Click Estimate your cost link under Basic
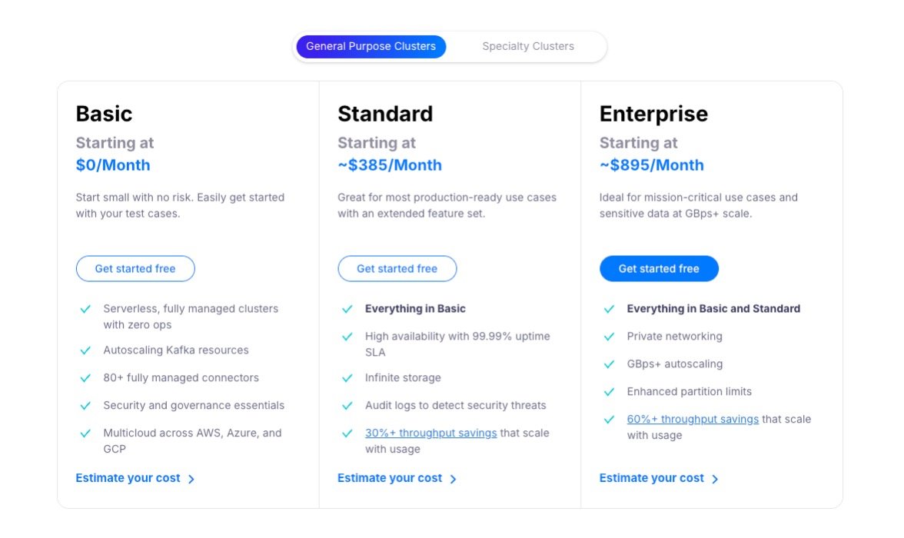This screenshot has width=904, height=538. coord(128,478)
